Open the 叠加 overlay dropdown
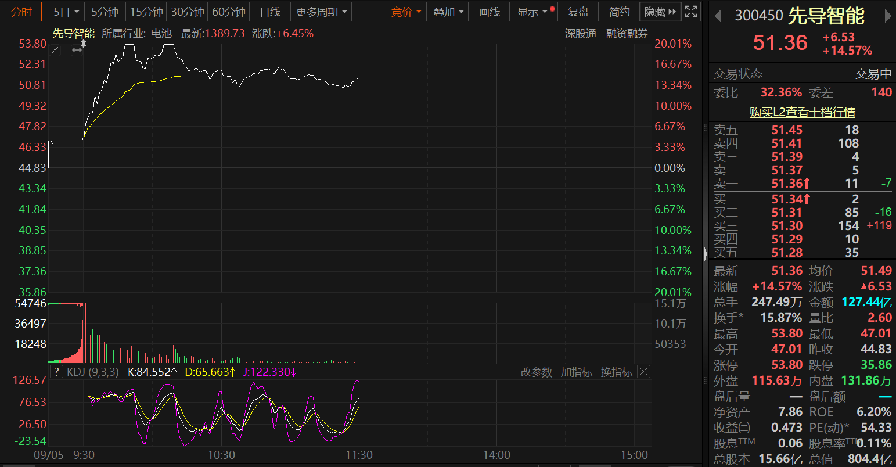This screenshot has height=467, width=896. pyautogui.click(x=448, y=12)
